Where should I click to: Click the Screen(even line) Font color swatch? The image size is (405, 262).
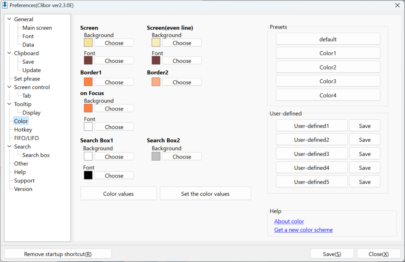pos(156,60)
